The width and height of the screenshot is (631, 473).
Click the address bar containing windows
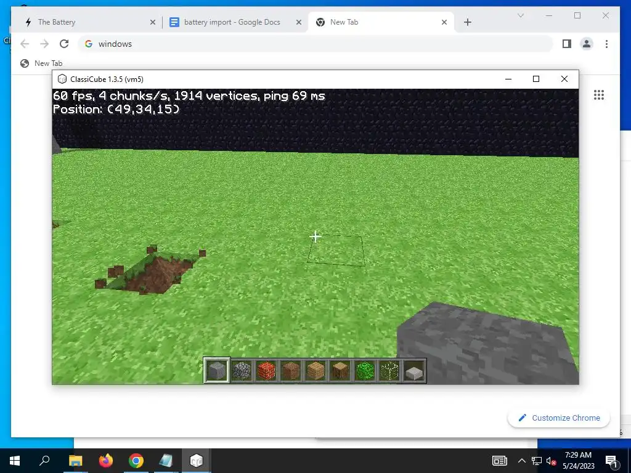coord(315,44)
